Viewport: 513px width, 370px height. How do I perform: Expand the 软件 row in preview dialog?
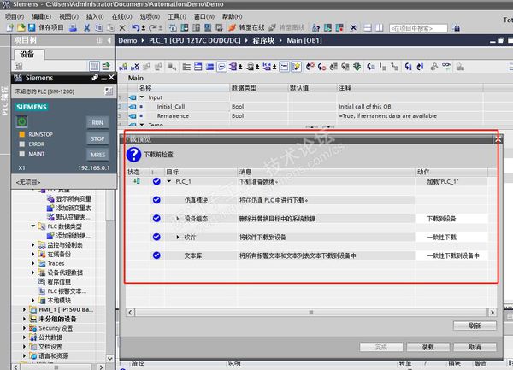click(x=177, y=237)
